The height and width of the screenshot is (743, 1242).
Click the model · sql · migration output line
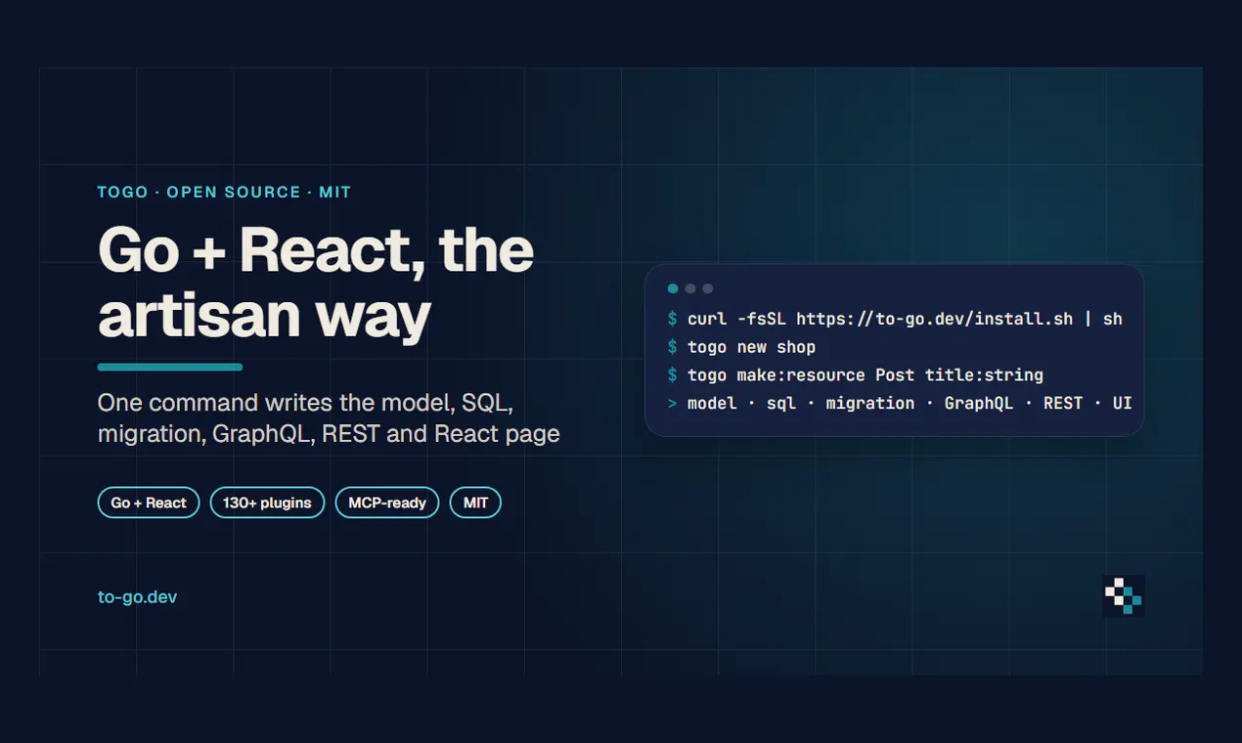point(900,403)
